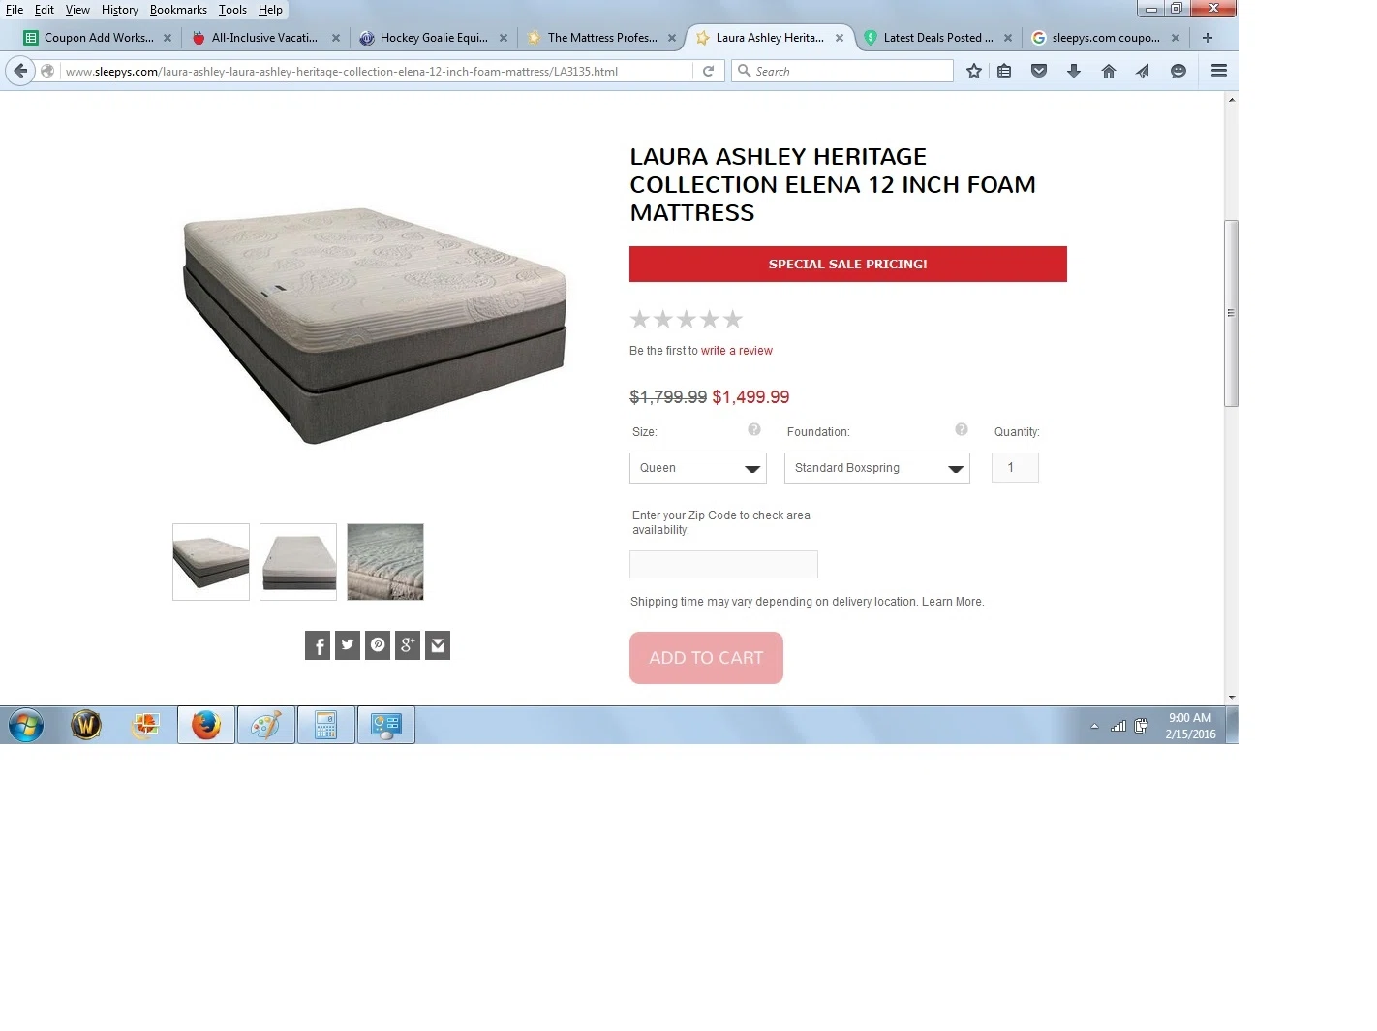Email this product icon

pyautogui.click(x=438, y=645)
